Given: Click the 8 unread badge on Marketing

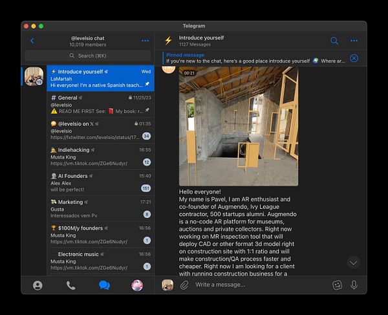Looking at the screenshot, I should [147, 214].
